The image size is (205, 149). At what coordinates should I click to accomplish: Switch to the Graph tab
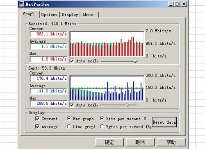point(29,14)
